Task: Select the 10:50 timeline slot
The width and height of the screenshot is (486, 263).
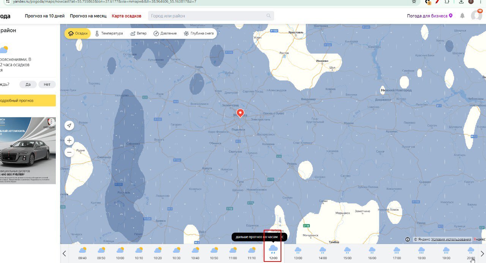Action: [x=214, y=253]
